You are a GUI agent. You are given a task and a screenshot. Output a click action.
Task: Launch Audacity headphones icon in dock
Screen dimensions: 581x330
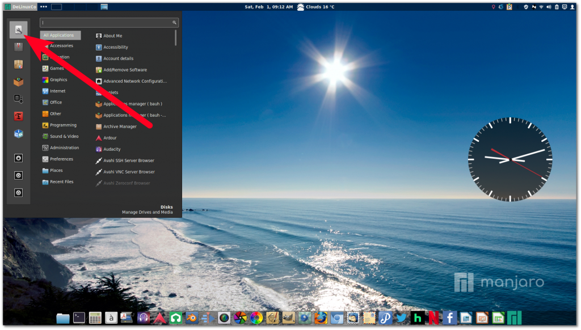click(x=144, y=318)
